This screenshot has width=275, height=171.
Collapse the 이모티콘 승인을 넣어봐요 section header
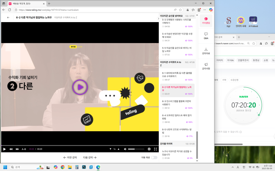pyautogui.click(x=177, y=16)
